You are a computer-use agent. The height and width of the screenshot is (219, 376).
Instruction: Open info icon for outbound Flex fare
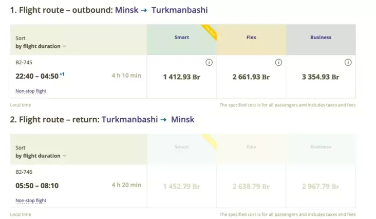click(x=278, y=62)
